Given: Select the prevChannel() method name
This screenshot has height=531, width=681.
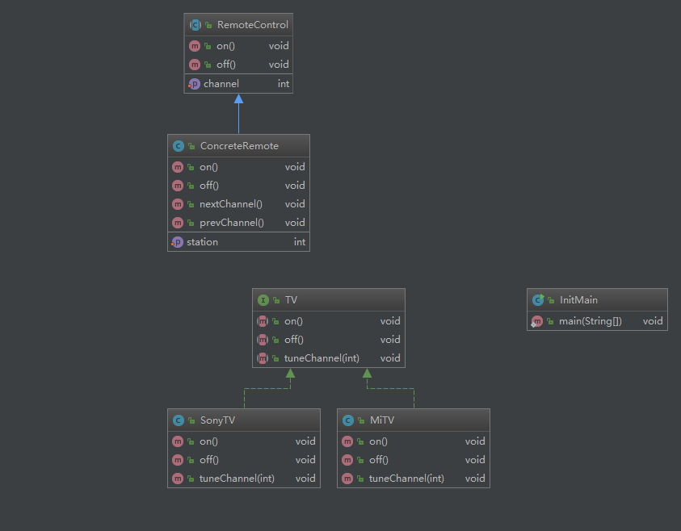Looking at the screenshot, I should click(232, 223).
